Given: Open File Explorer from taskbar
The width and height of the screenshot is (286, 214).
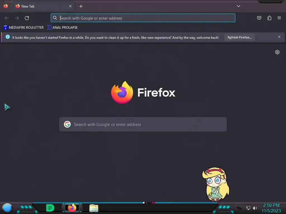Looking at the screenshot, I should 94,208.
